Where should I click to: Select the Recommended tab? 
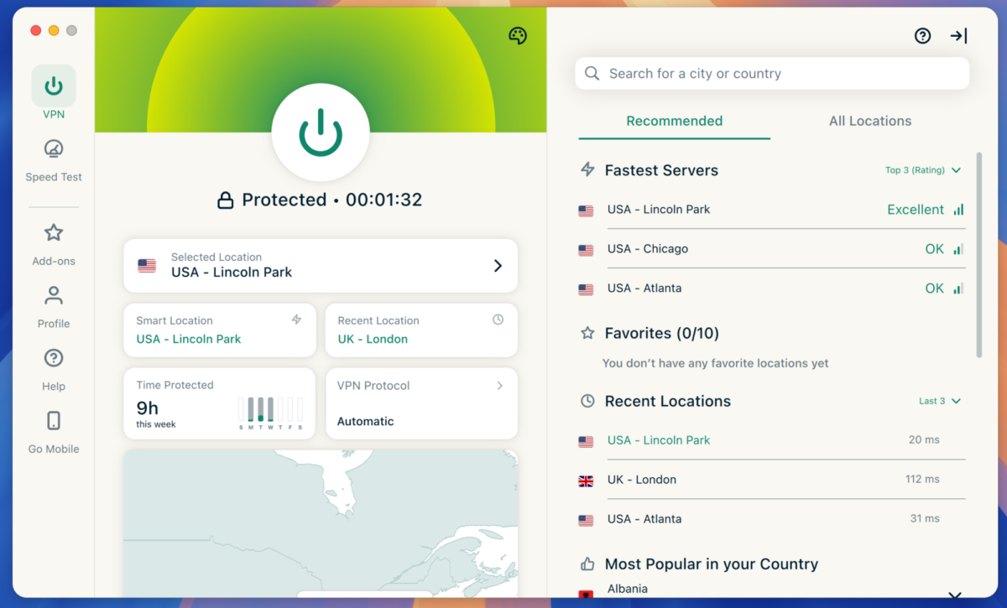point(674,121)
